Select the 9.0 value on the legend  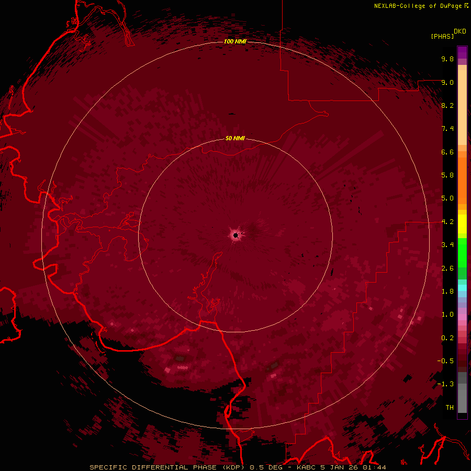point(447,82)
